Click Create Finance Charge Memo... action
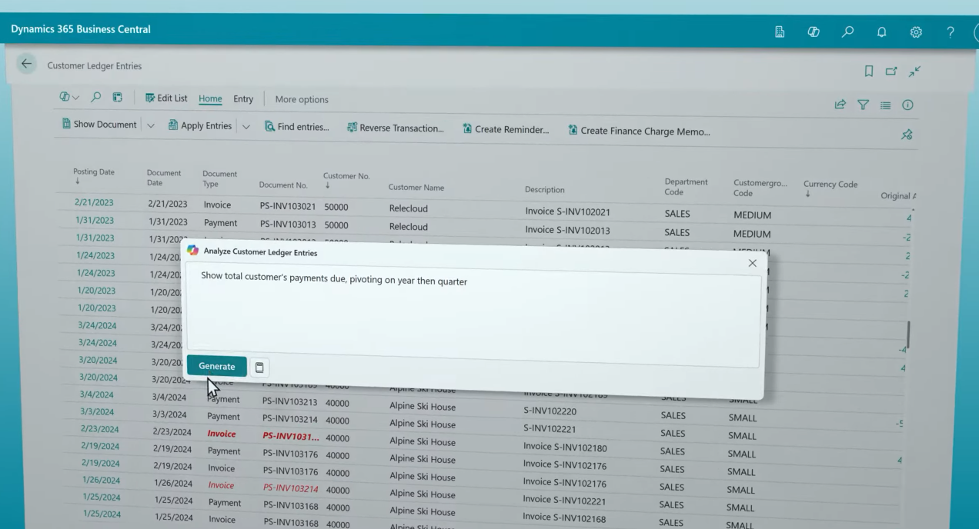 pos(639,131)
